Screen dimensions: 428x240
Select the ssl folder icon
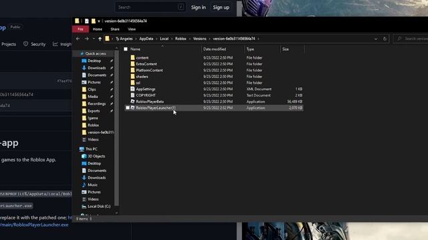tap(132, 83)
